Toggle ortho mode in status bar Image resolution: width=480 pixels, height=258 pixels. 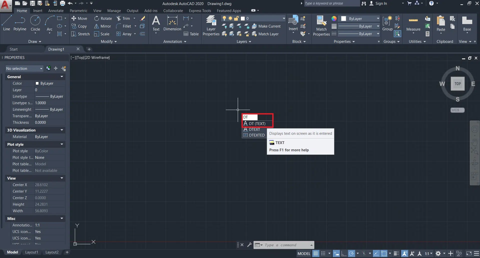tap(344, 253)
